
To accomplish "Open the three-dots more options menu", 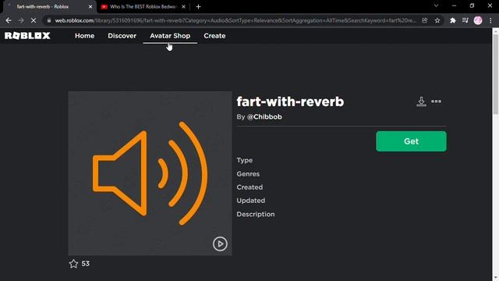I will pyautogui.click(x=436, y=101).
